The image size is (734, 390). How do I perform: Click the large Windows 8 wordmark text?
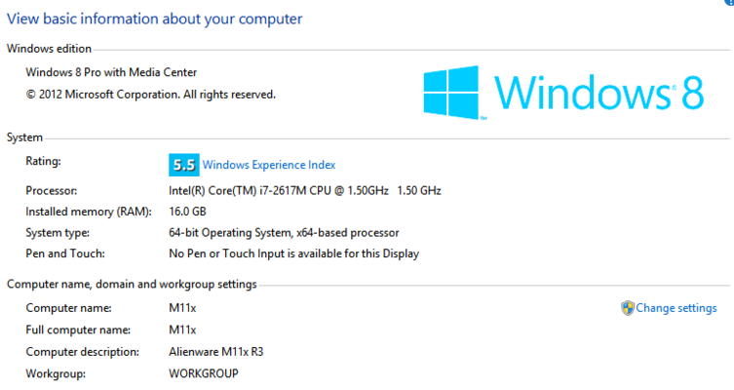599,92
